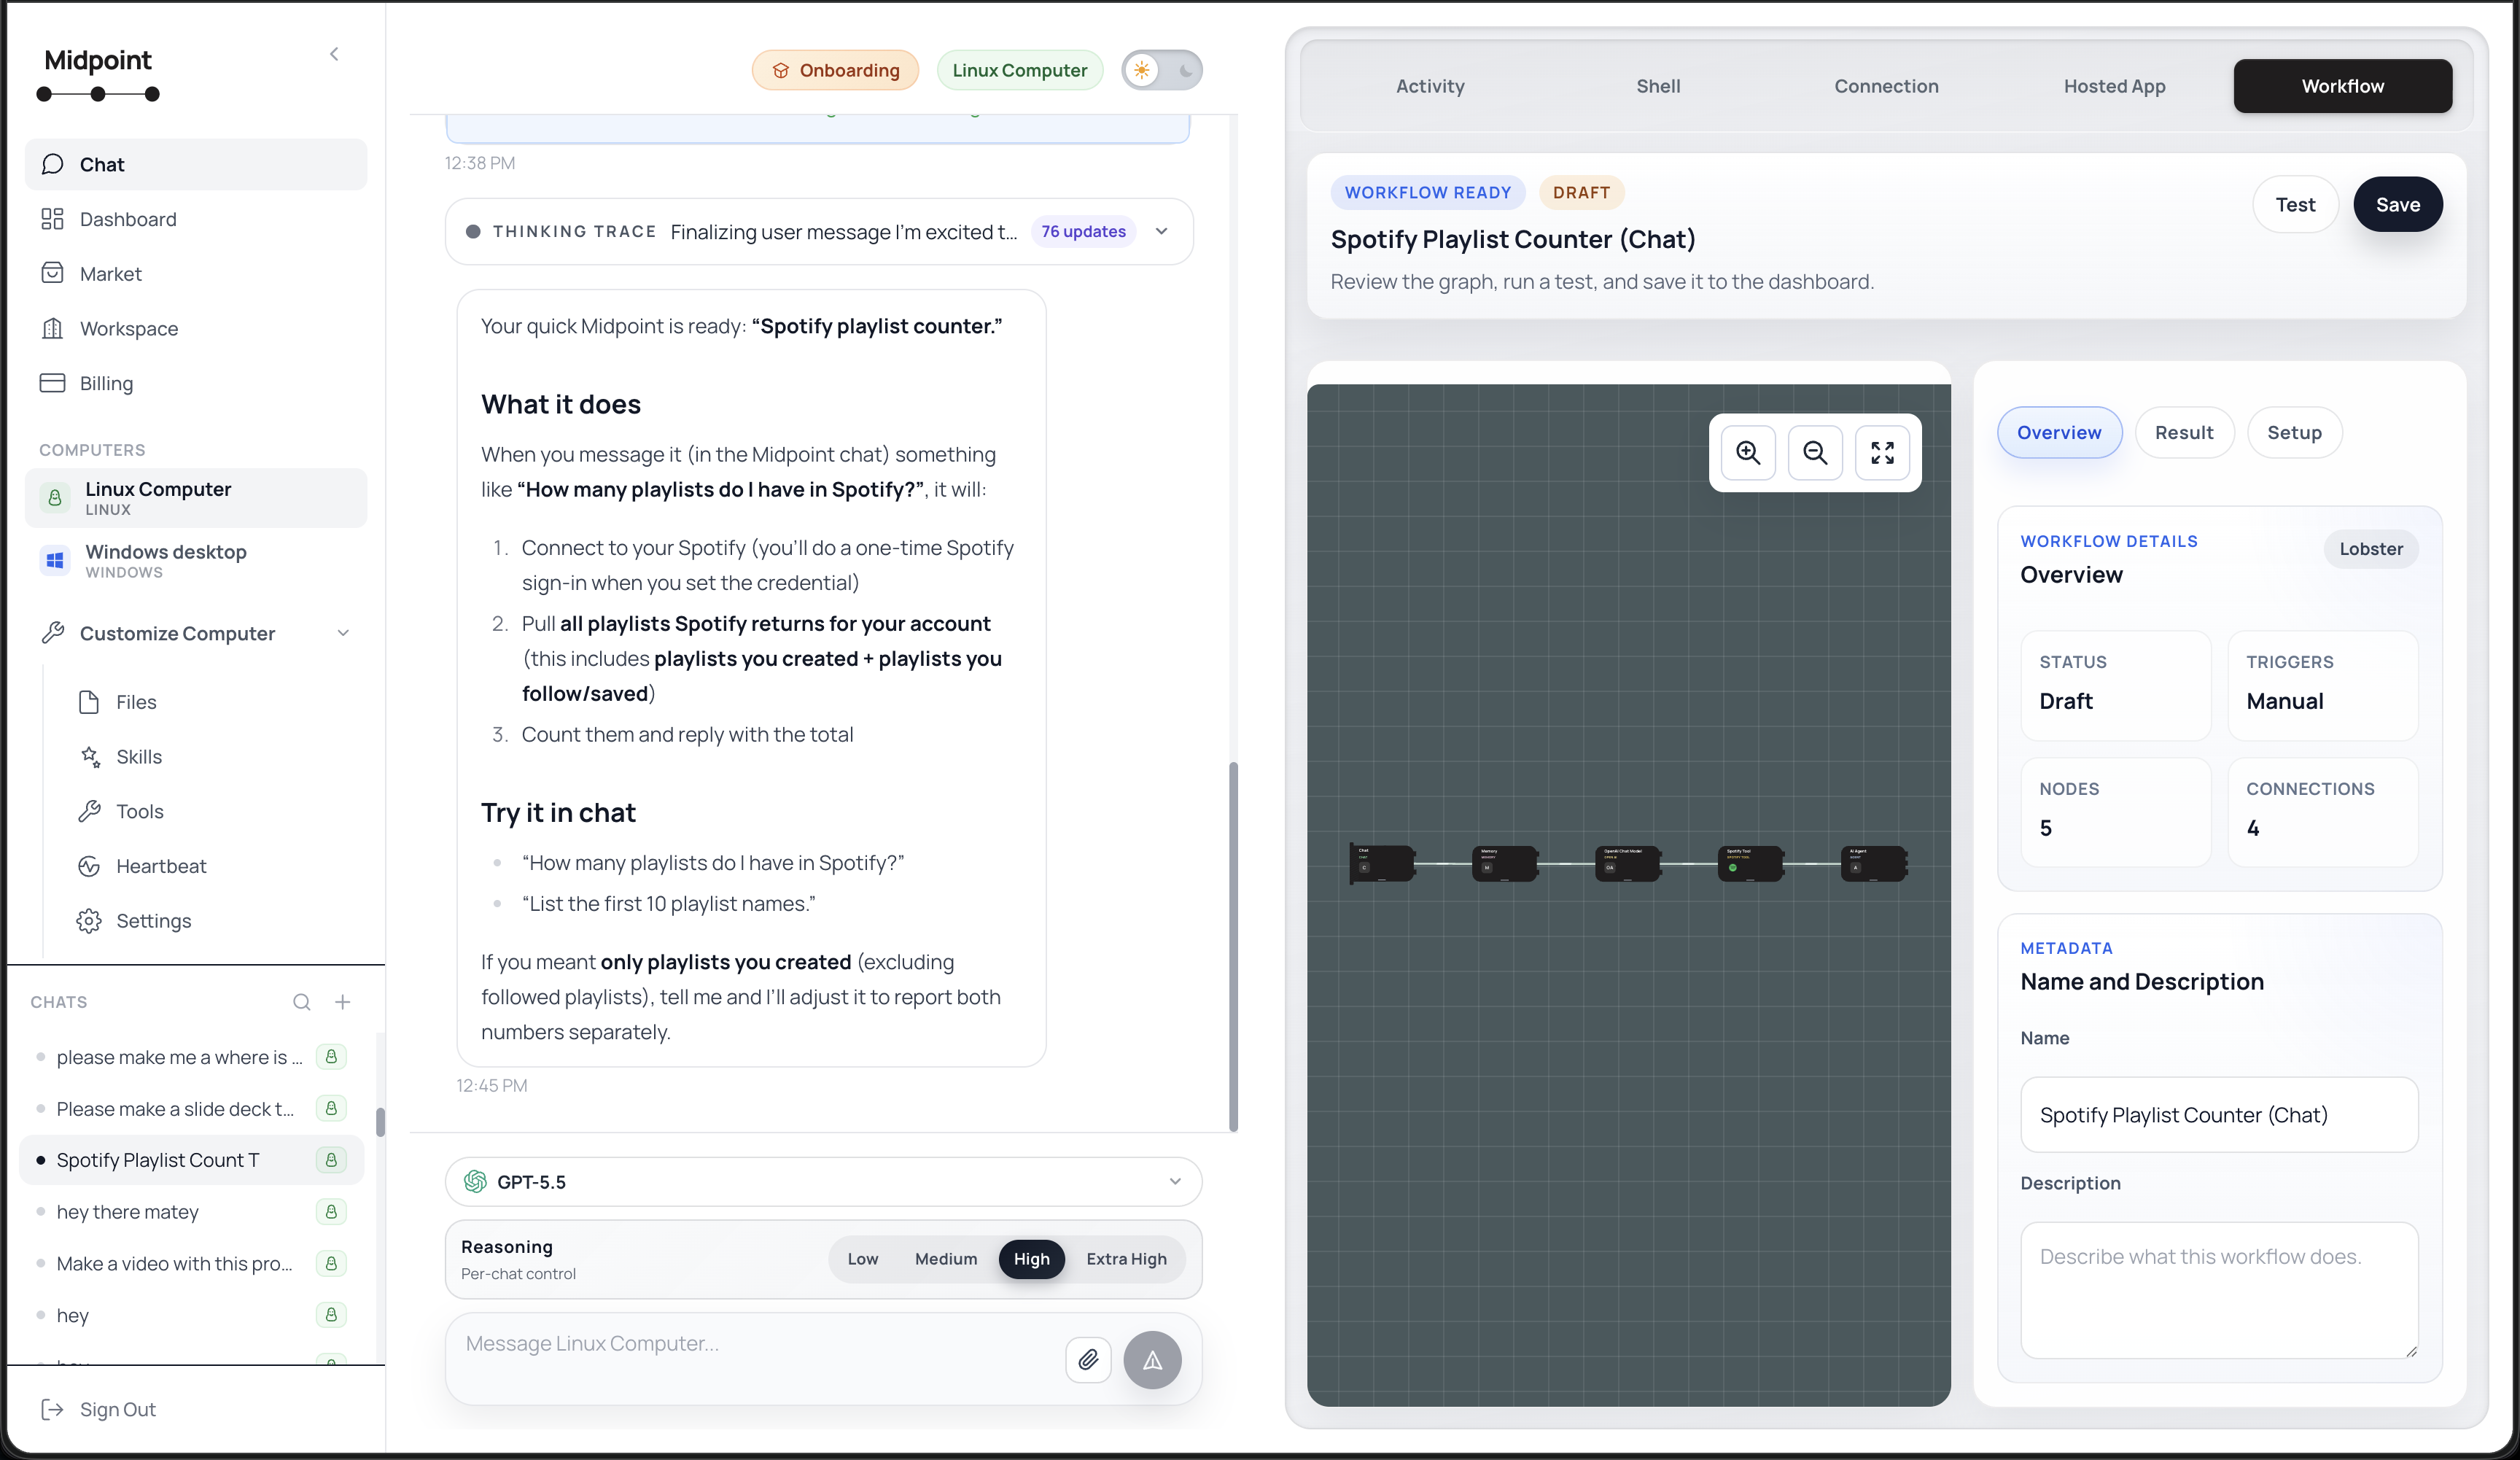Set reasoning to Low
Image resolution: width=2520 pixels, height=1460 pixels.
point(863,1259)
